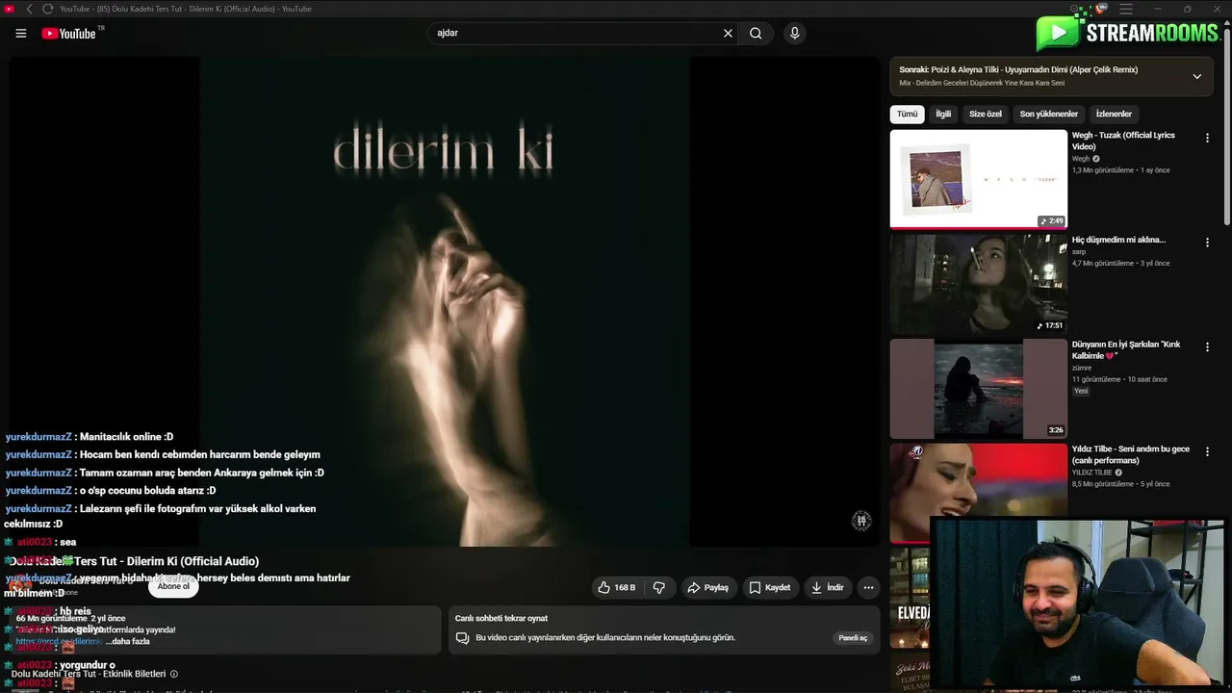1232x693 pixels.
Task: Start voice search with the microphone
Action: [794, 34]
